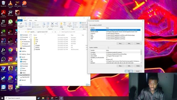Open the File tab in Explorer
This screenshot has height=100, width=177.
20,20
